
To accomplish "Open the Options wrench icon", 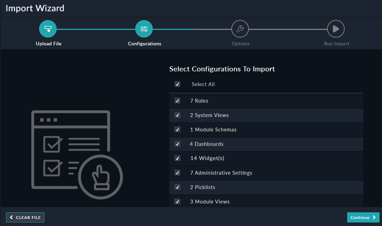I will [240, 29].
